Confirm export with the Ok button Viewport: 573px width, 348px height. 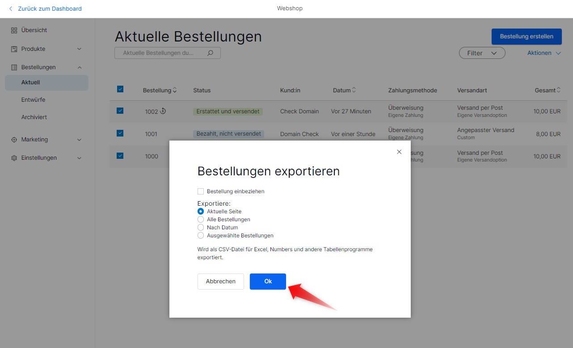(x=268, y=282)
